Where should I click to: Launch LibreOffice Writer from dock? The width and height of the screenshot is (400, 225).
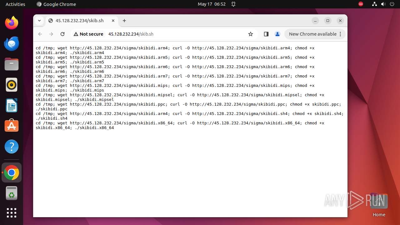pyautogui.click(x=12, y=105)
